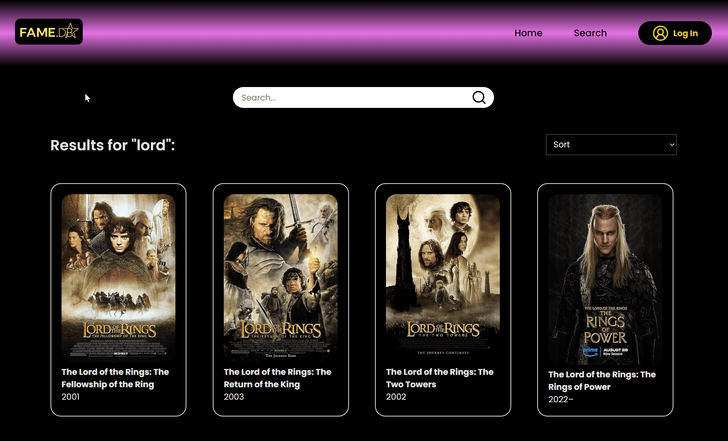Expand the Sort dropdown chevron arrow
Viewport: 728px width, 441px height.
point(672,144)
